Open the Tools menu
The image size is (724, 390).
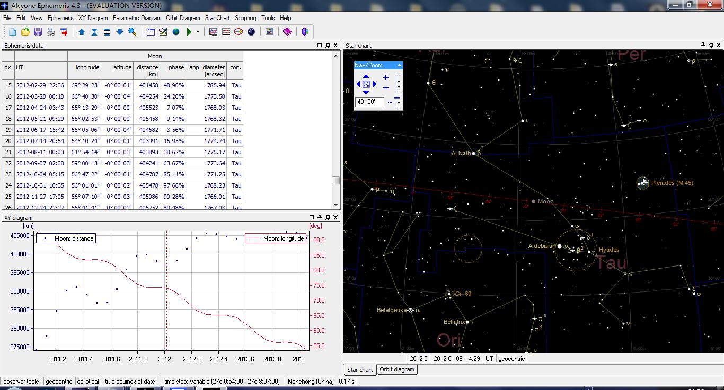[268, 18]
